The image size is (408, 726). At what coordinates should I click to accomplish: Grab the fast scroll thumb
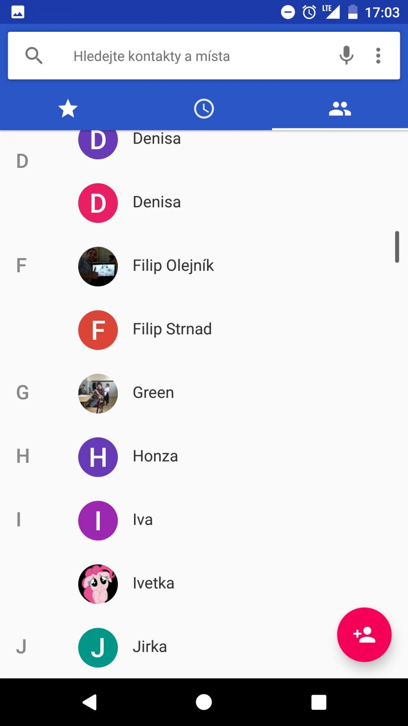[397, 247]
